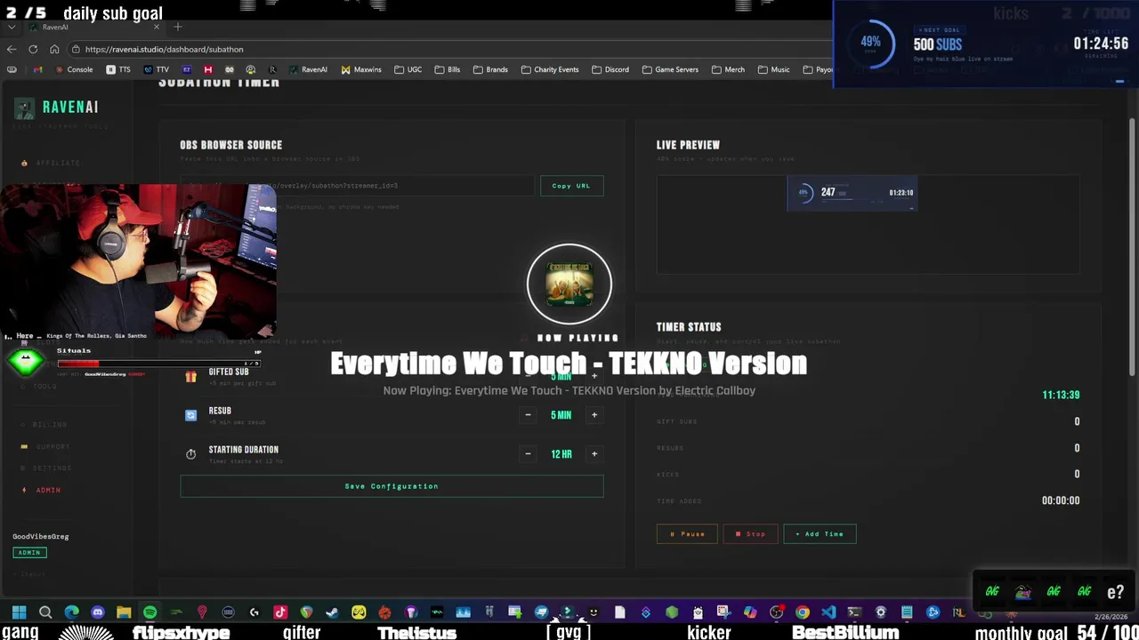Click the Starting Duration stopwatch icon
This screenshot has width=1139, height=640.
[190, 454]
